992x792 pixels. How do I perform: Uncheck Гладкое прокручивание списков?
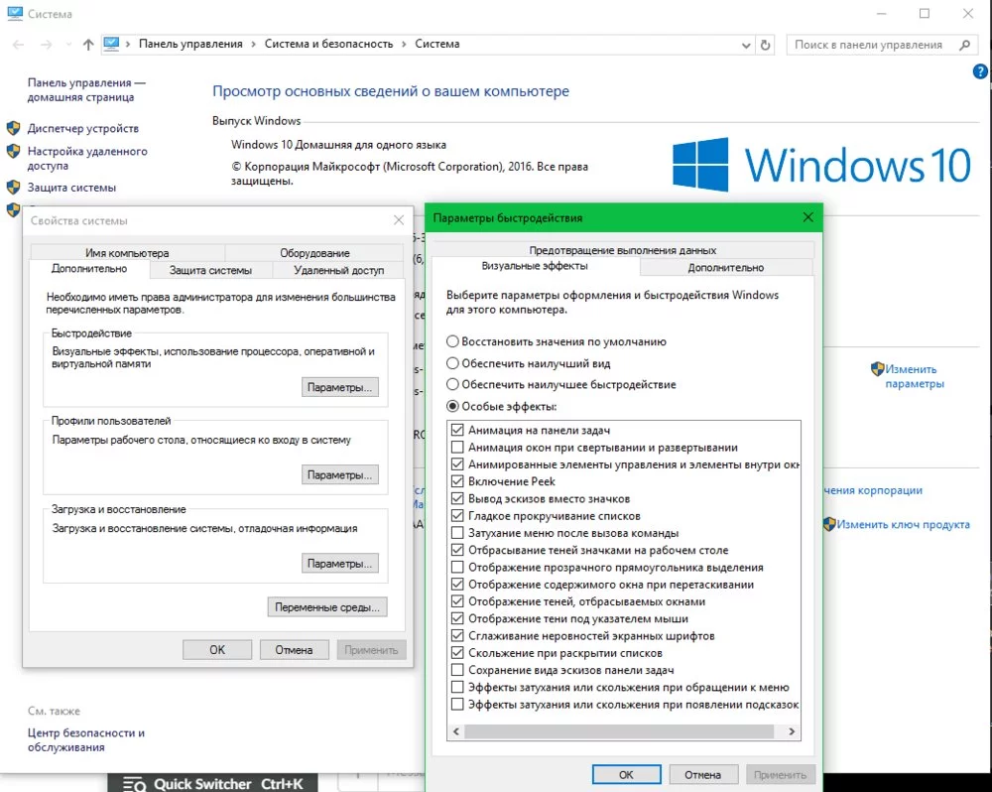pos(457,515)
